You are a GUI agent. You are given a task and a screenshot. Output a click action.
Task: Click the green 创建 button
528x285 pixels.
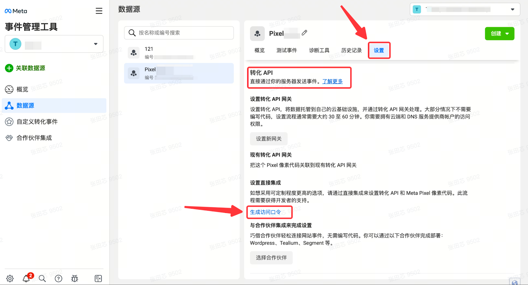[500, 34]
